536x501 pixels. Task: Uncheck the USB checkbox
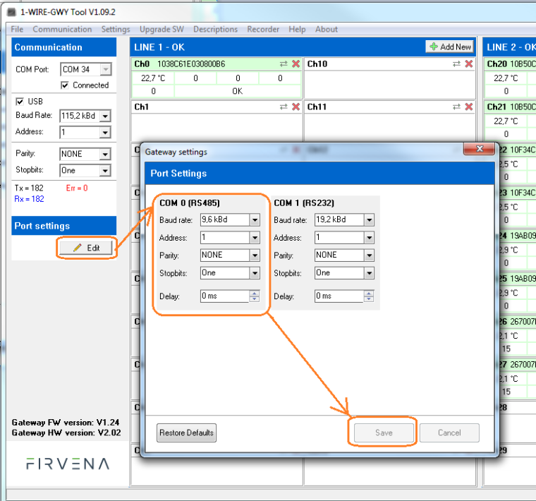coord(20,102)
